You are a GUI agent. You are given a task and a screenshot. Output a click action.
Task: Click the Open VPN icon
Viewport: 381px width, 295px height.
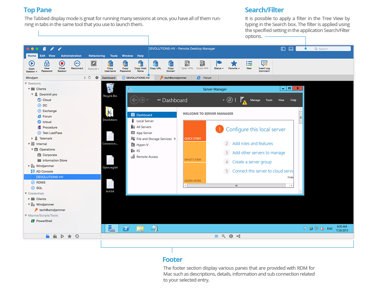pos(187,63)
